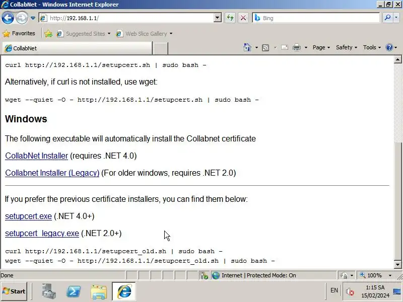The width and height of the screenshot is (403, 302).
Task: Click the EN language indicator
Action: 334,290
